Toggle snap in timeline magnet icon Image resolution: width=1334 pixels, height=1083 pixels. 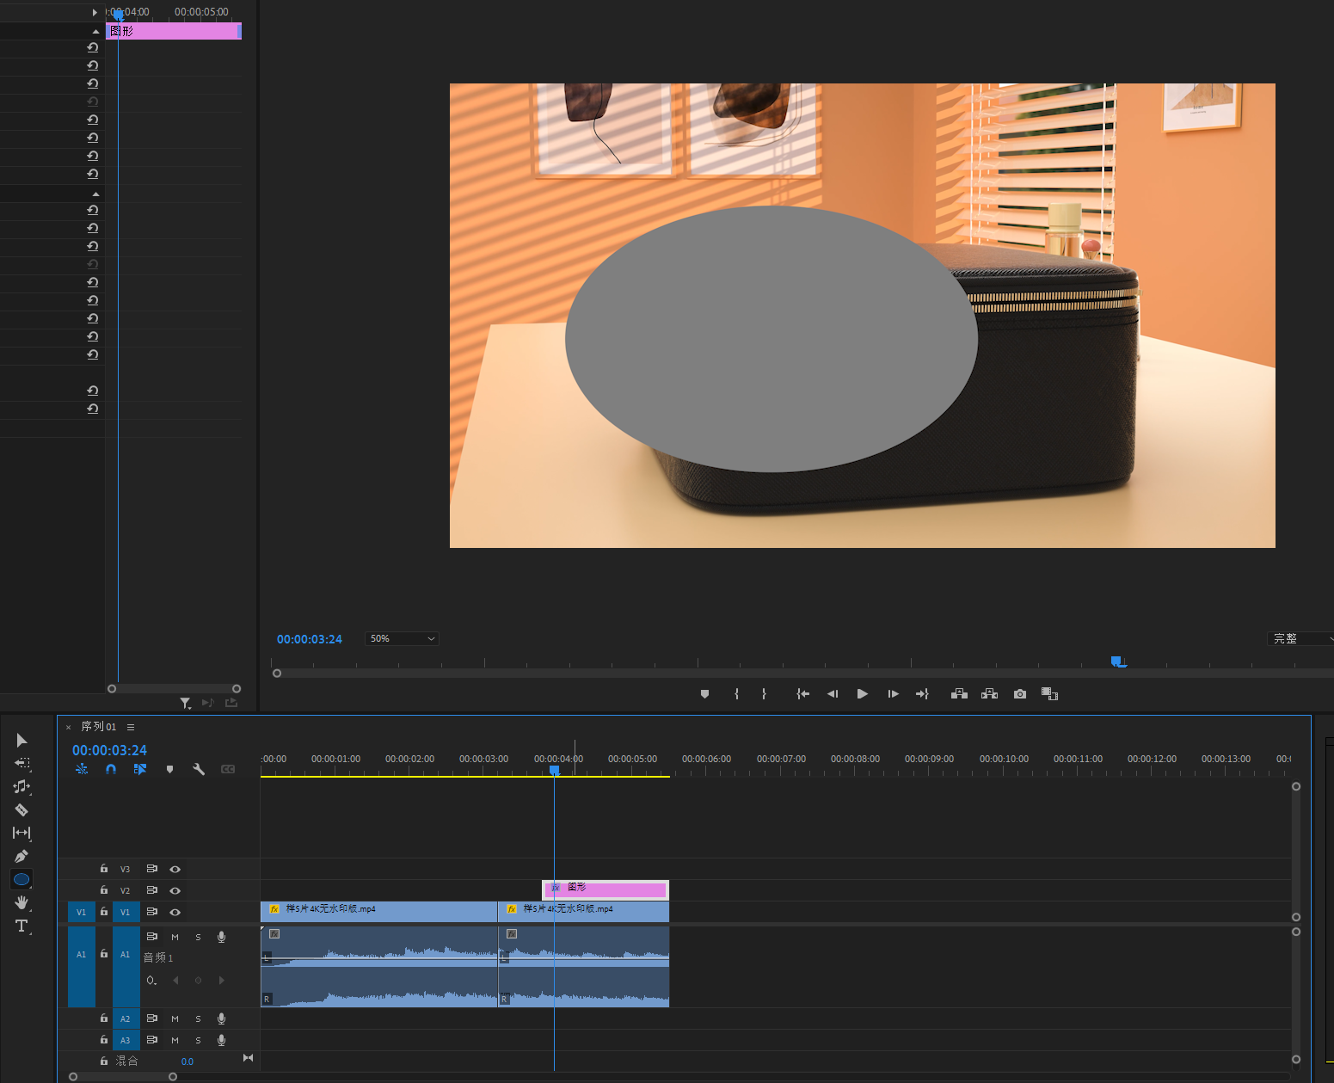pyautogui.click(x=111, y=769)
